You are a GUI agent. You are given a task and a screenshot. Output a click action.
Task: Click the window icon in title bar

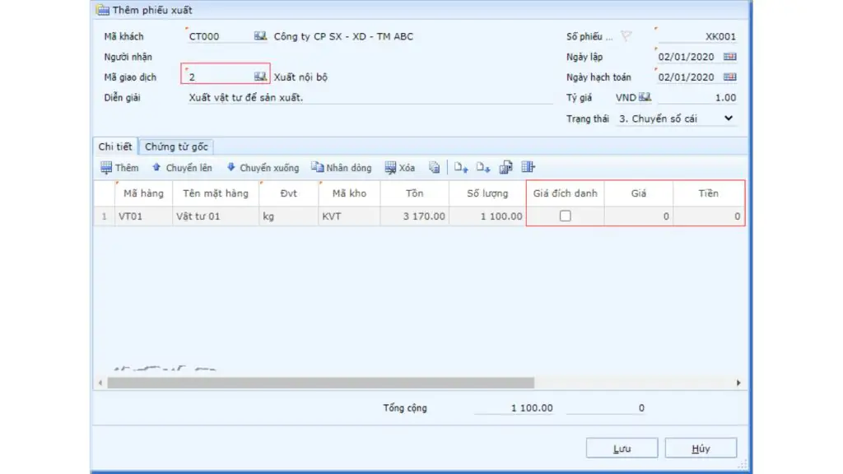(102, 10)
